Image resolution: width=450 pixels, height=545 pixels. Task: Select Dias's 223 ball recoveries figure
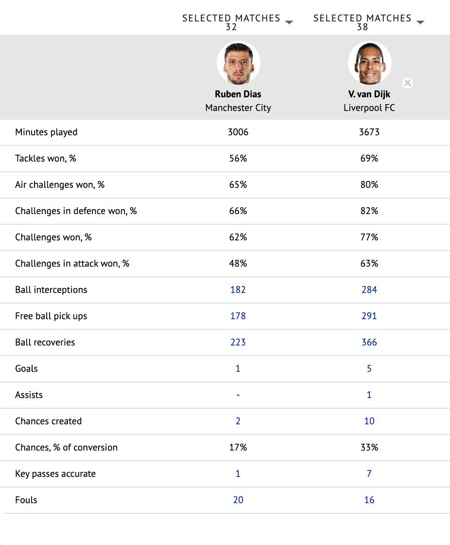(238, 343)
